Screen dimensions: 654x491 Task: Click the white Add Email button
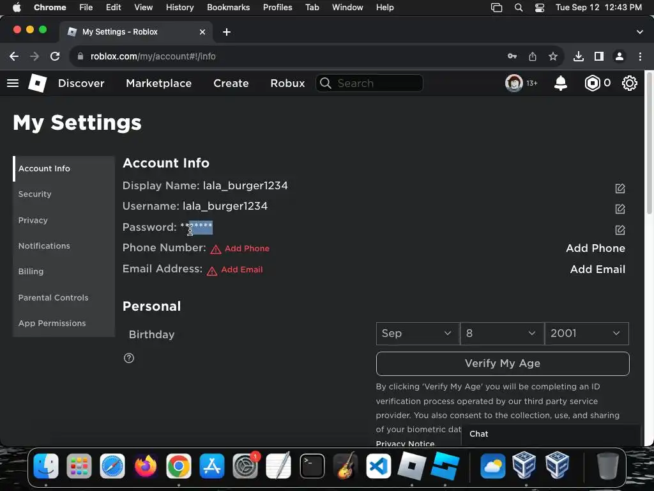(x=598, y=269)
